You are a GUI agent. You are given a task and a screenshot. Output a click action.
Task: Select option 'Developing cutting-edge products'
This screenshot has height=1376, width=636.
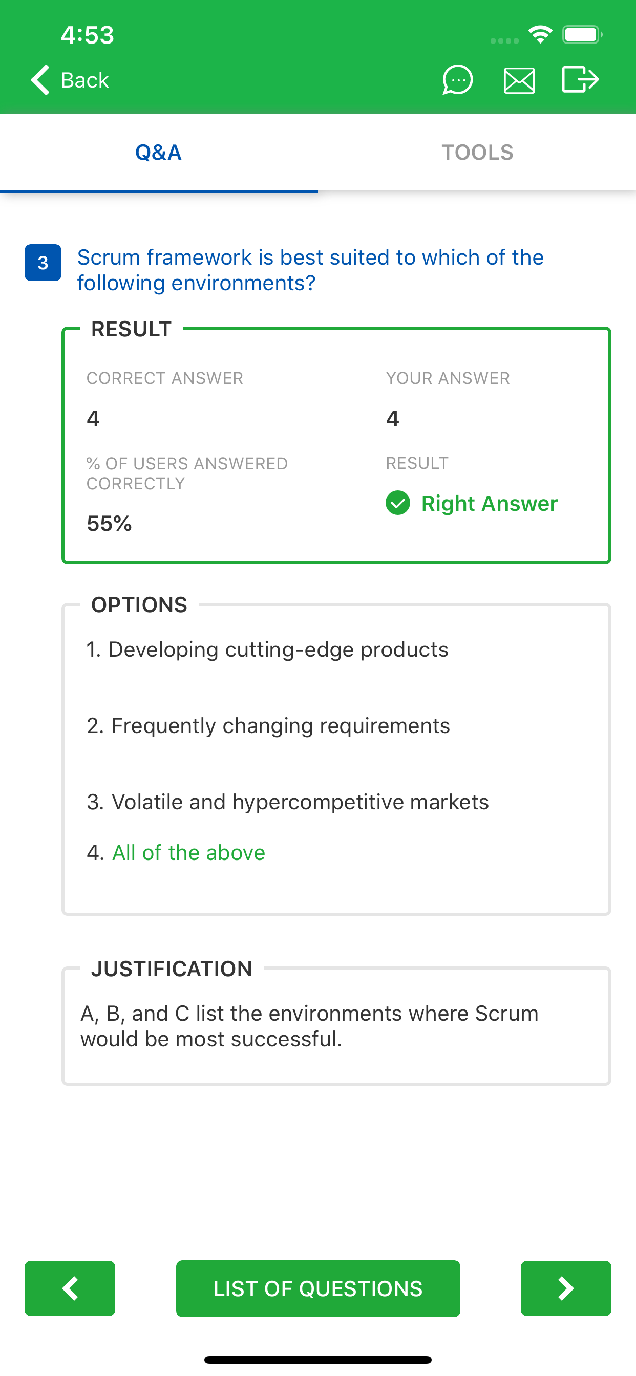click(268, 650)
